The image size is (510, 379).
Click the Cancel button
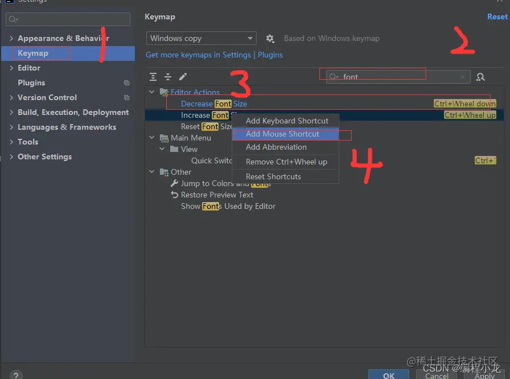(x=437, y=376)
